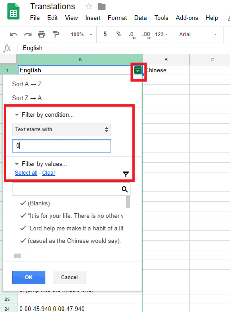Image resolution: width=230 pixels, height=312 pixels.
Task: Star the Translations document
Action: pos(89,6)
